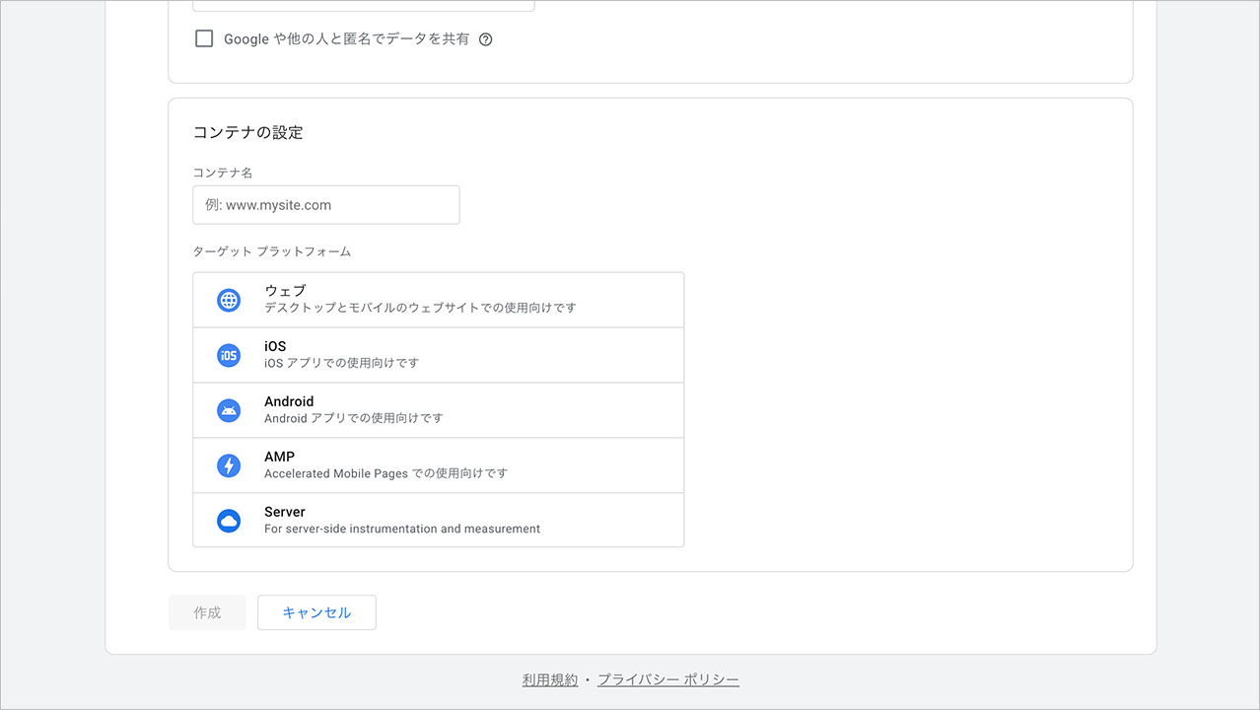
Task: Open the 利用規約 link
Action: click(x=549, y=679)
